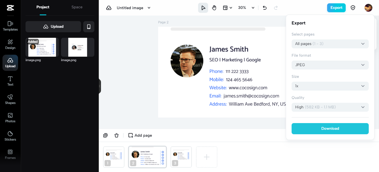Click the cloud save status icon
Image resolution: width=379 pixels, height=172 pixels.
click(109, 8)
